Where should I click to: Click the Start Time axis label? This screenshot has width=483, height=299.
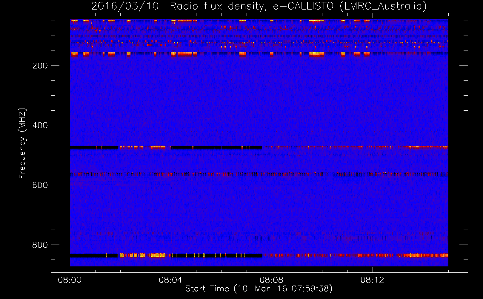coord(259,289)
